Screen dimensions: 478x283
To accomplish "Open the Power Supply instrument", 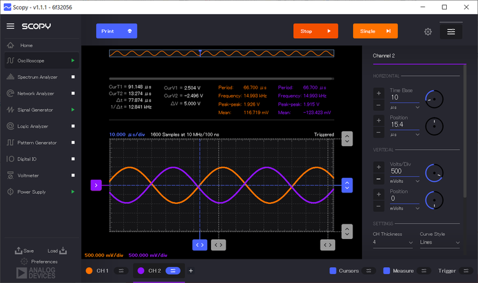I will point(42,192).
